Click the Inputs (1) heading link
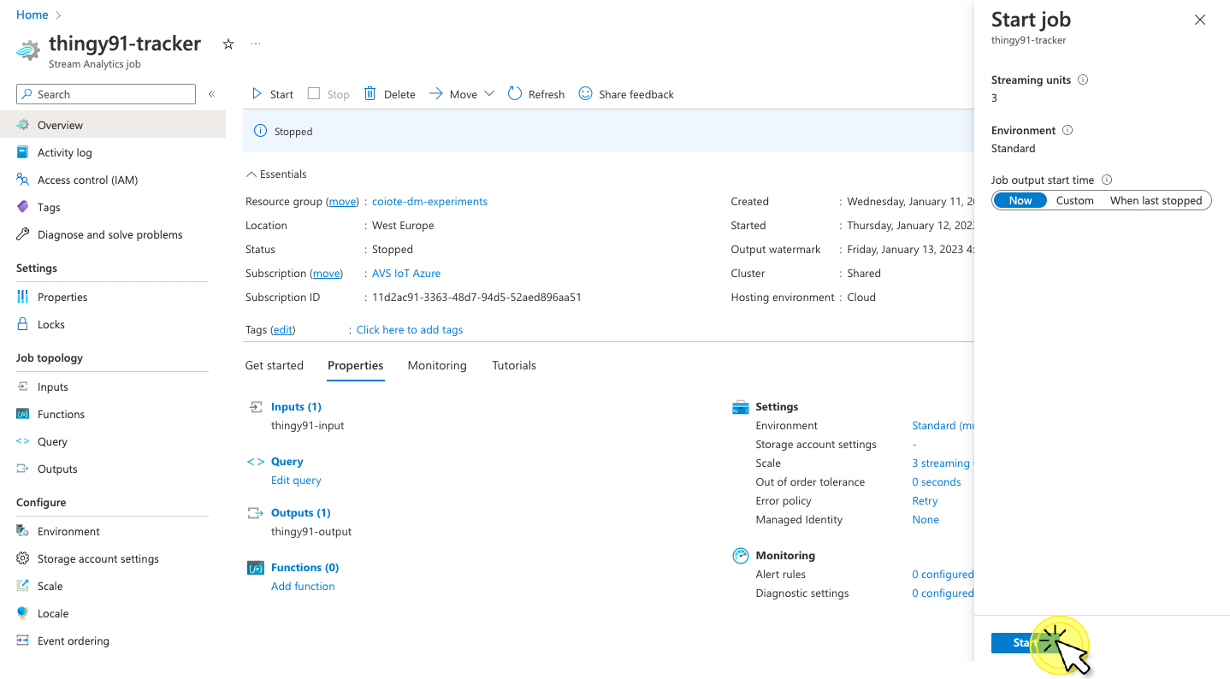Image resolution: width=1230 pixels, height=679 pixels. point(296,407)
